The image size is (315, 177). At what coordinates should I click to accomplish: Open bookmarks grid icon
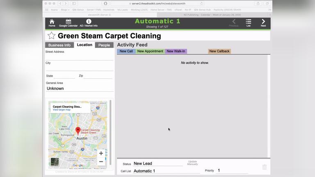47,10
